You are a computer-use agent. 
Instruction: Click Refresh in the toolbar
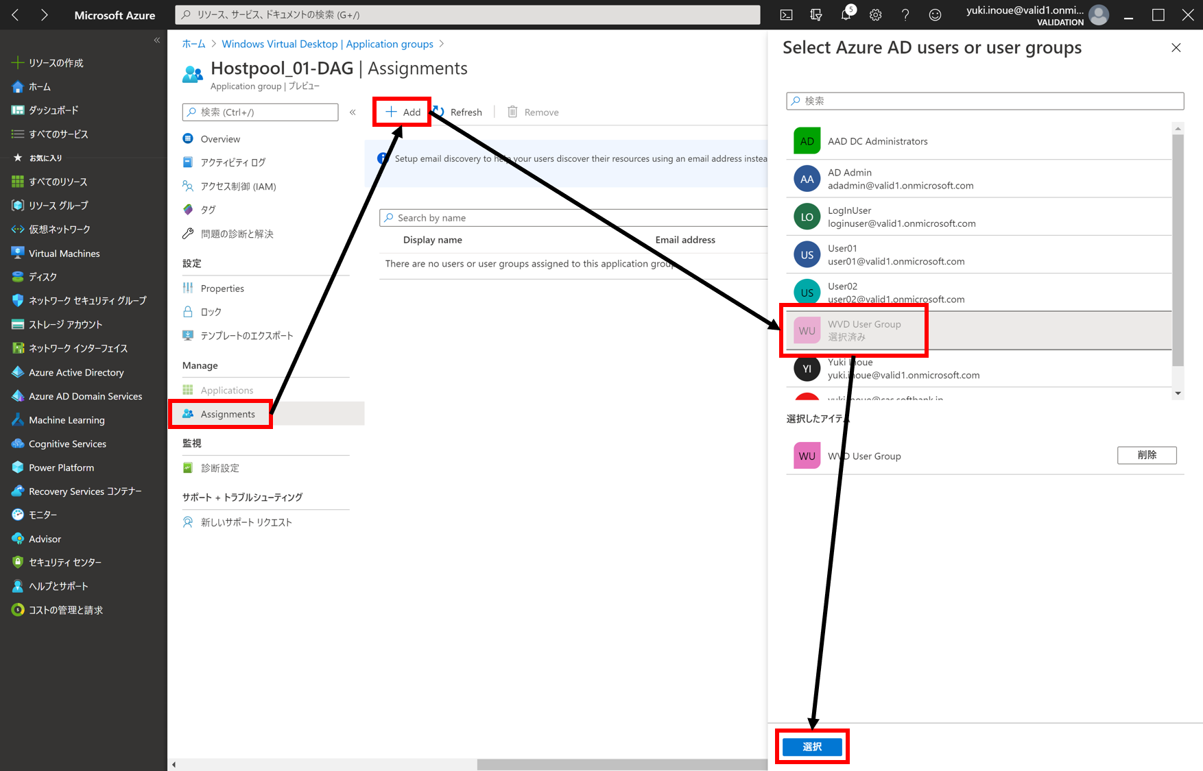tap(457, 112)
